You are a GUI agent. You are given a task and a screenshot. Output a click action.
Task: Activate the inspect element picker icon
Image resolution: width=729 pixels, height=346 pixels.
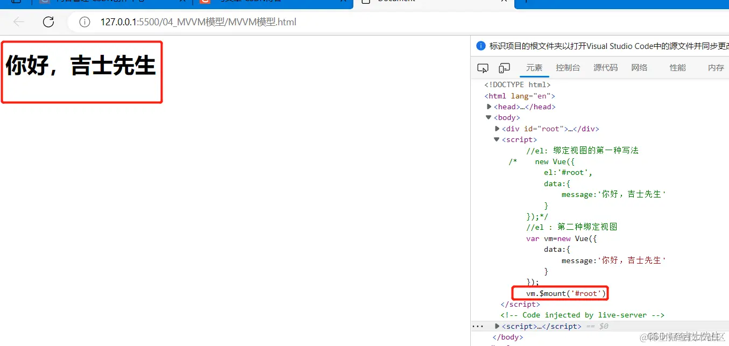coord(483,68)
